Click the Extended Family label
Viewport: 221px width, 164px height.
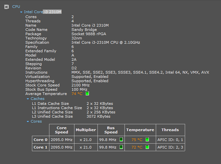coord(41,51)
